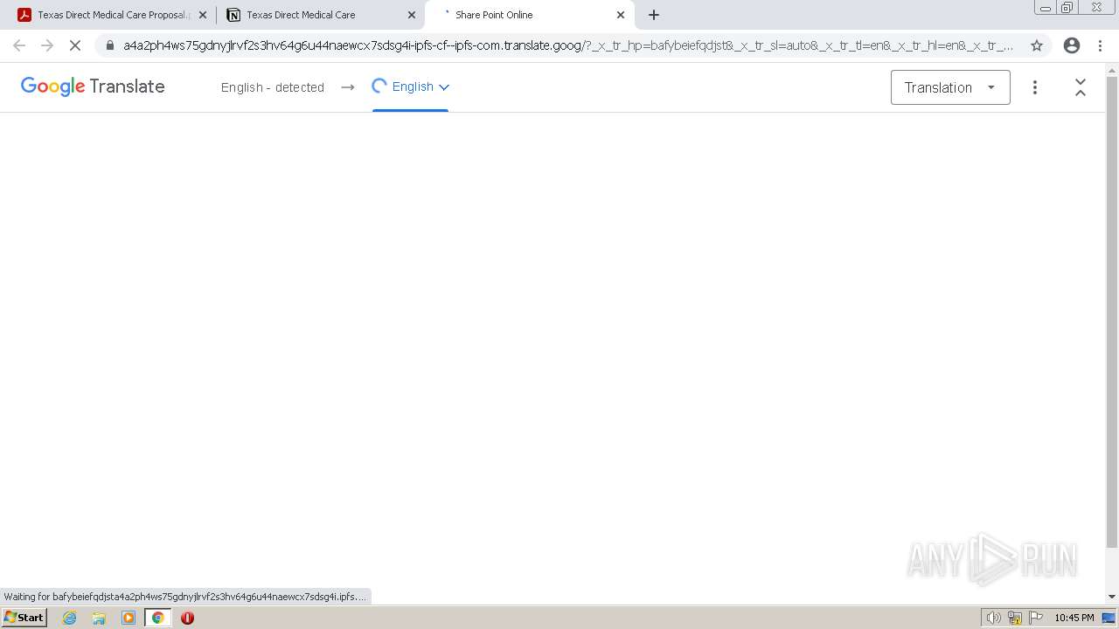
Task: Open Google Translate more options menu
Action: 1035,87
